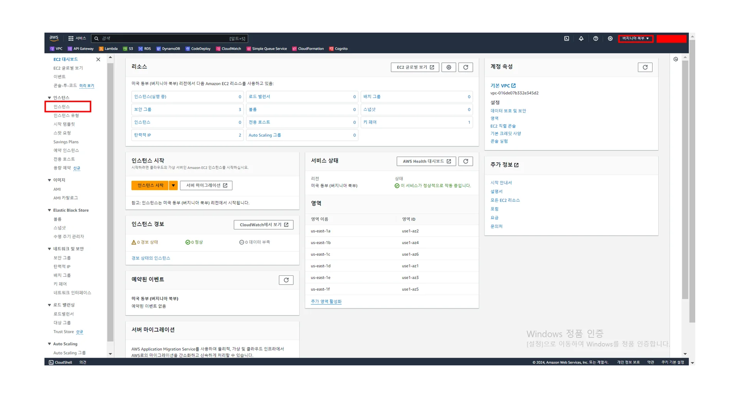Close the EC2 sidebar navigation panel
Image resolution: width=740 pixels, height=398 pixels.
[98, 59]
